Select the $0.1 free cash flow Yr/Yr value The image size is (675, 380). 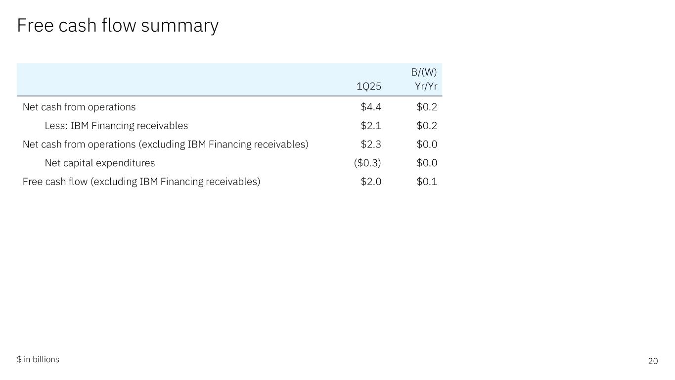coord(427,182)
